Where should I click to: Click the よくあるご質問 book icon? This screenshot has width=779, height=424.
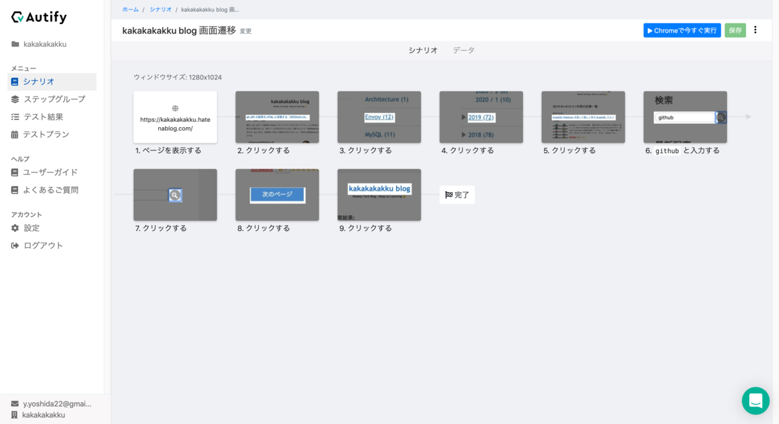click(15, 190)
